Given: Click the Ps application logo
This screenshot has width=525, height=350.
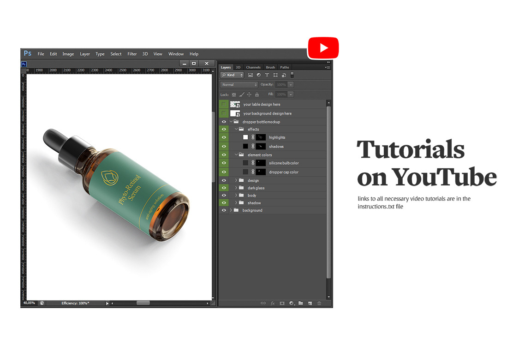Looking at the screenshot, I should coord(28,53).
